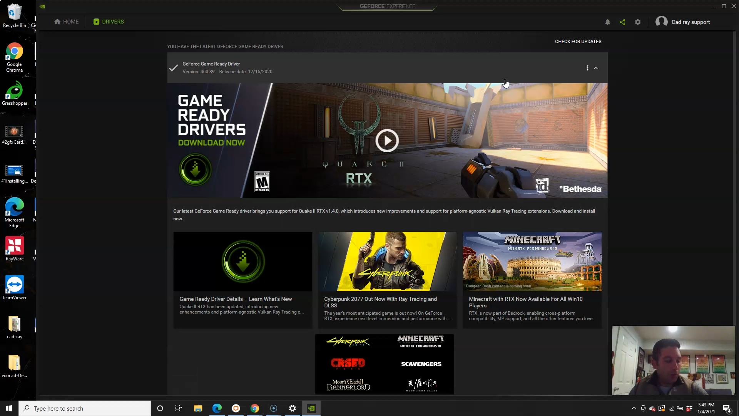Screen dimensions: 739x416
Task: Click the green share icon
Action: pos(622,22)
